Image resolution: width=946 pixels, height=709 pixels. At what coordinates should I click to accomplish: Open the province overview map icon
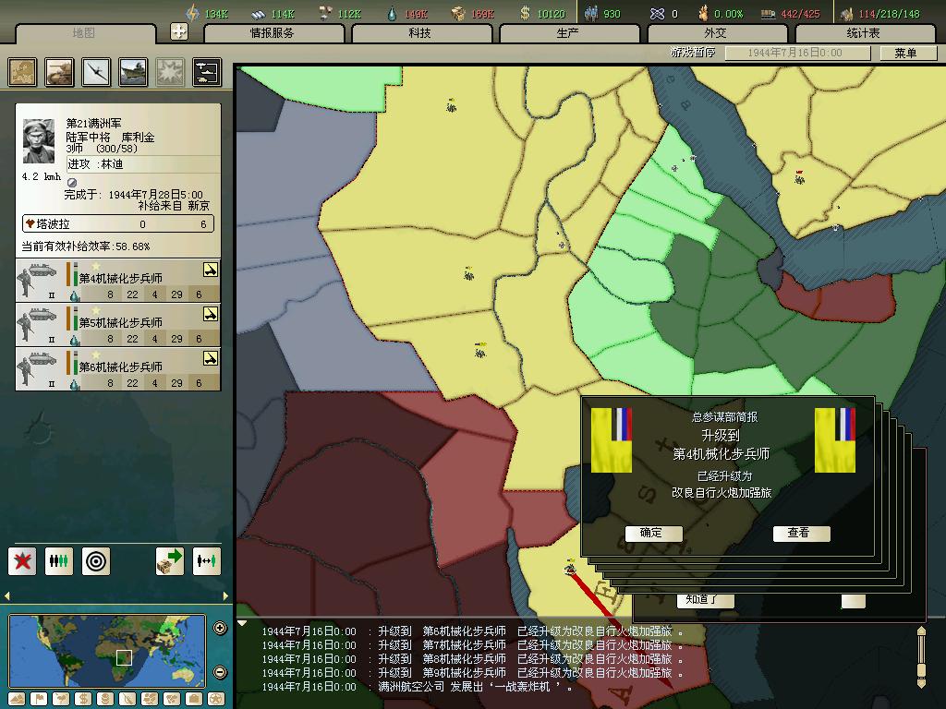(x=22, y=72)
